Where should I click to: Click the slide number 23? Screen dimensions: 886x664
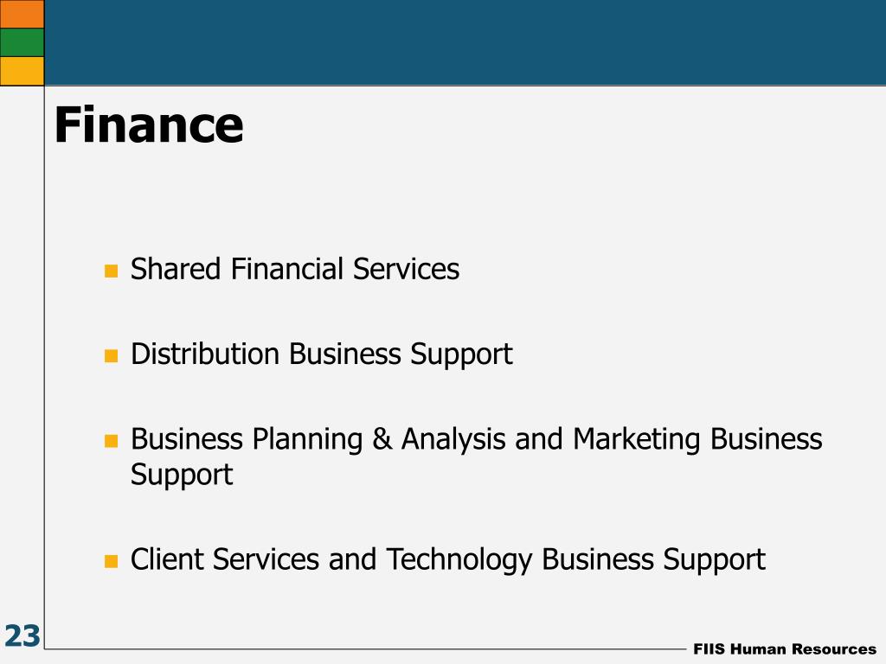click(22, 636)
